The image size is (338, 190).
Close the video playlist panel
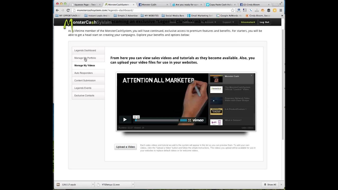[251, 75]
